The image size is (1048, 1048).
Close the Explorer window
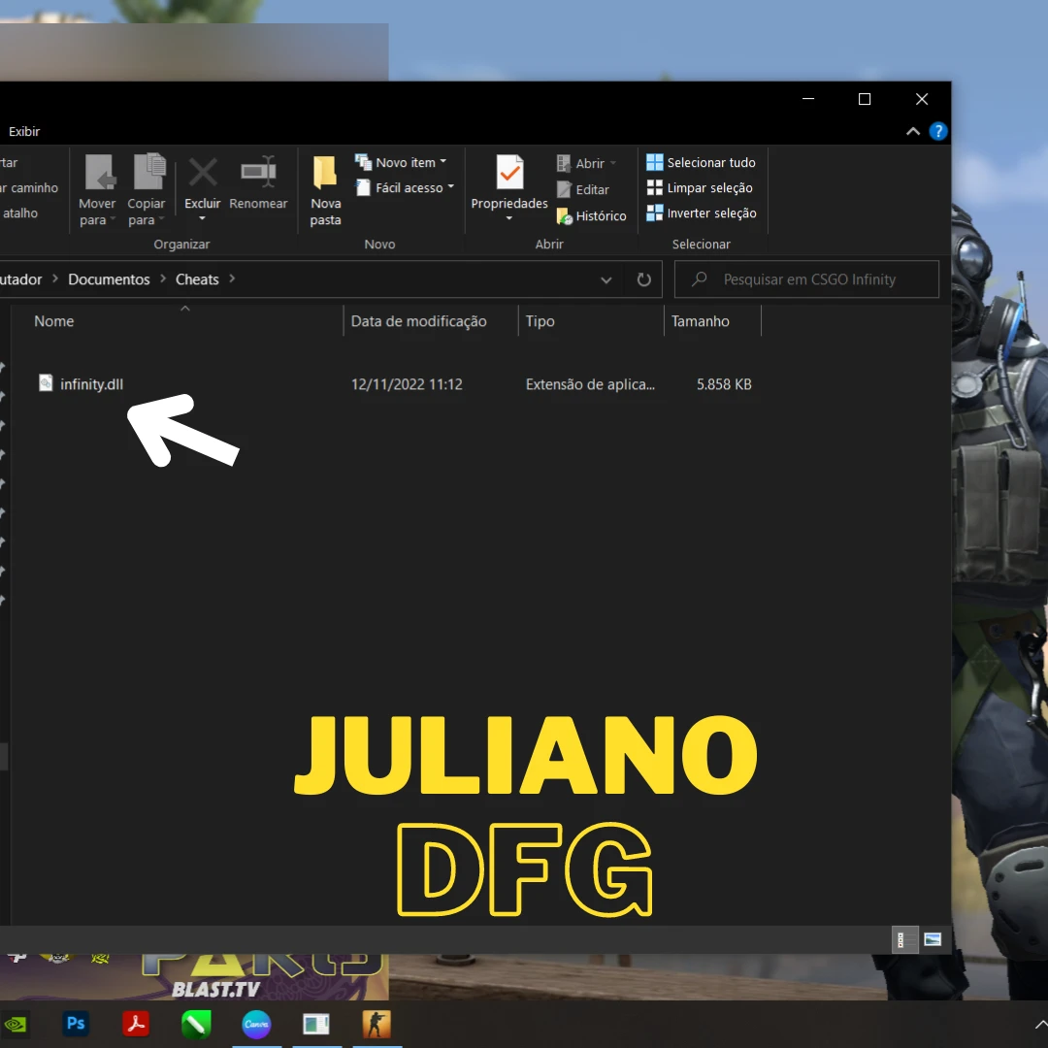pos(922,99)
